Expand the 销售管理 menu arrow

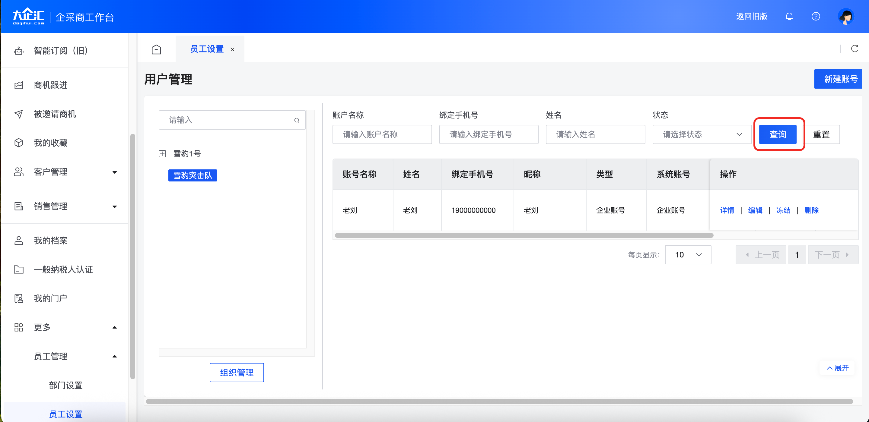coord(115,206)
